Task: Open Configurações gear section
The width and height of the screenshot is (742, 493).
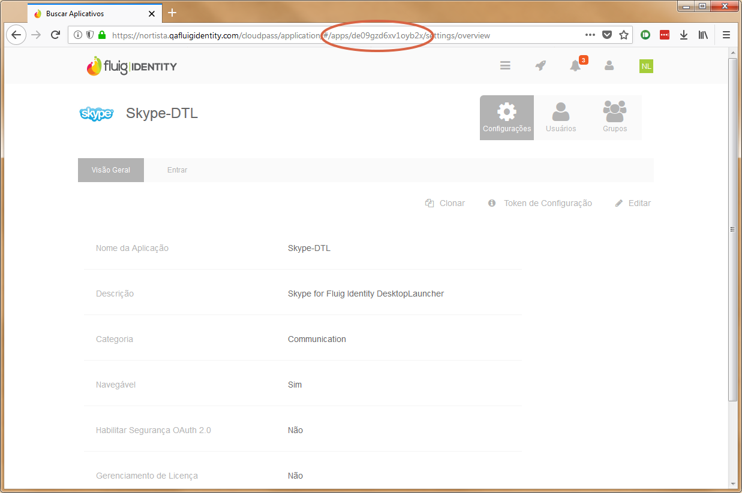Action: coord(507,117)
